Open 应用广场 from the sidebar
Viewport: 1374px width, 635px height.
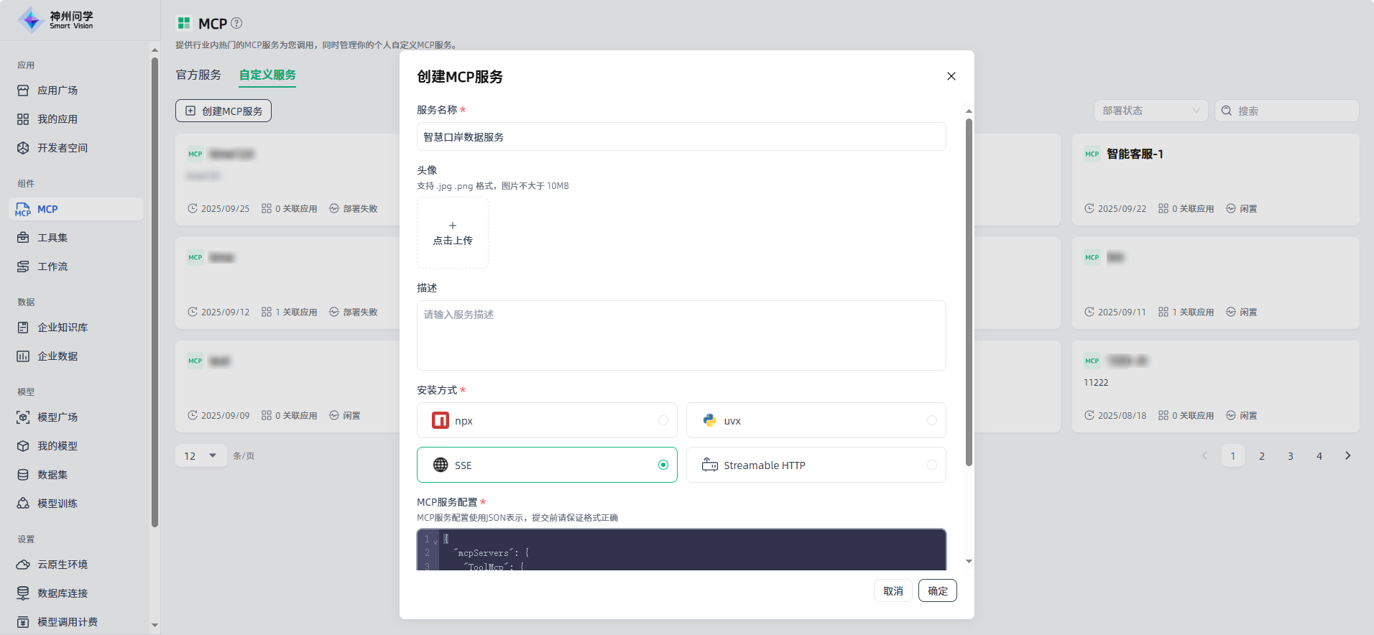[57, 91]
